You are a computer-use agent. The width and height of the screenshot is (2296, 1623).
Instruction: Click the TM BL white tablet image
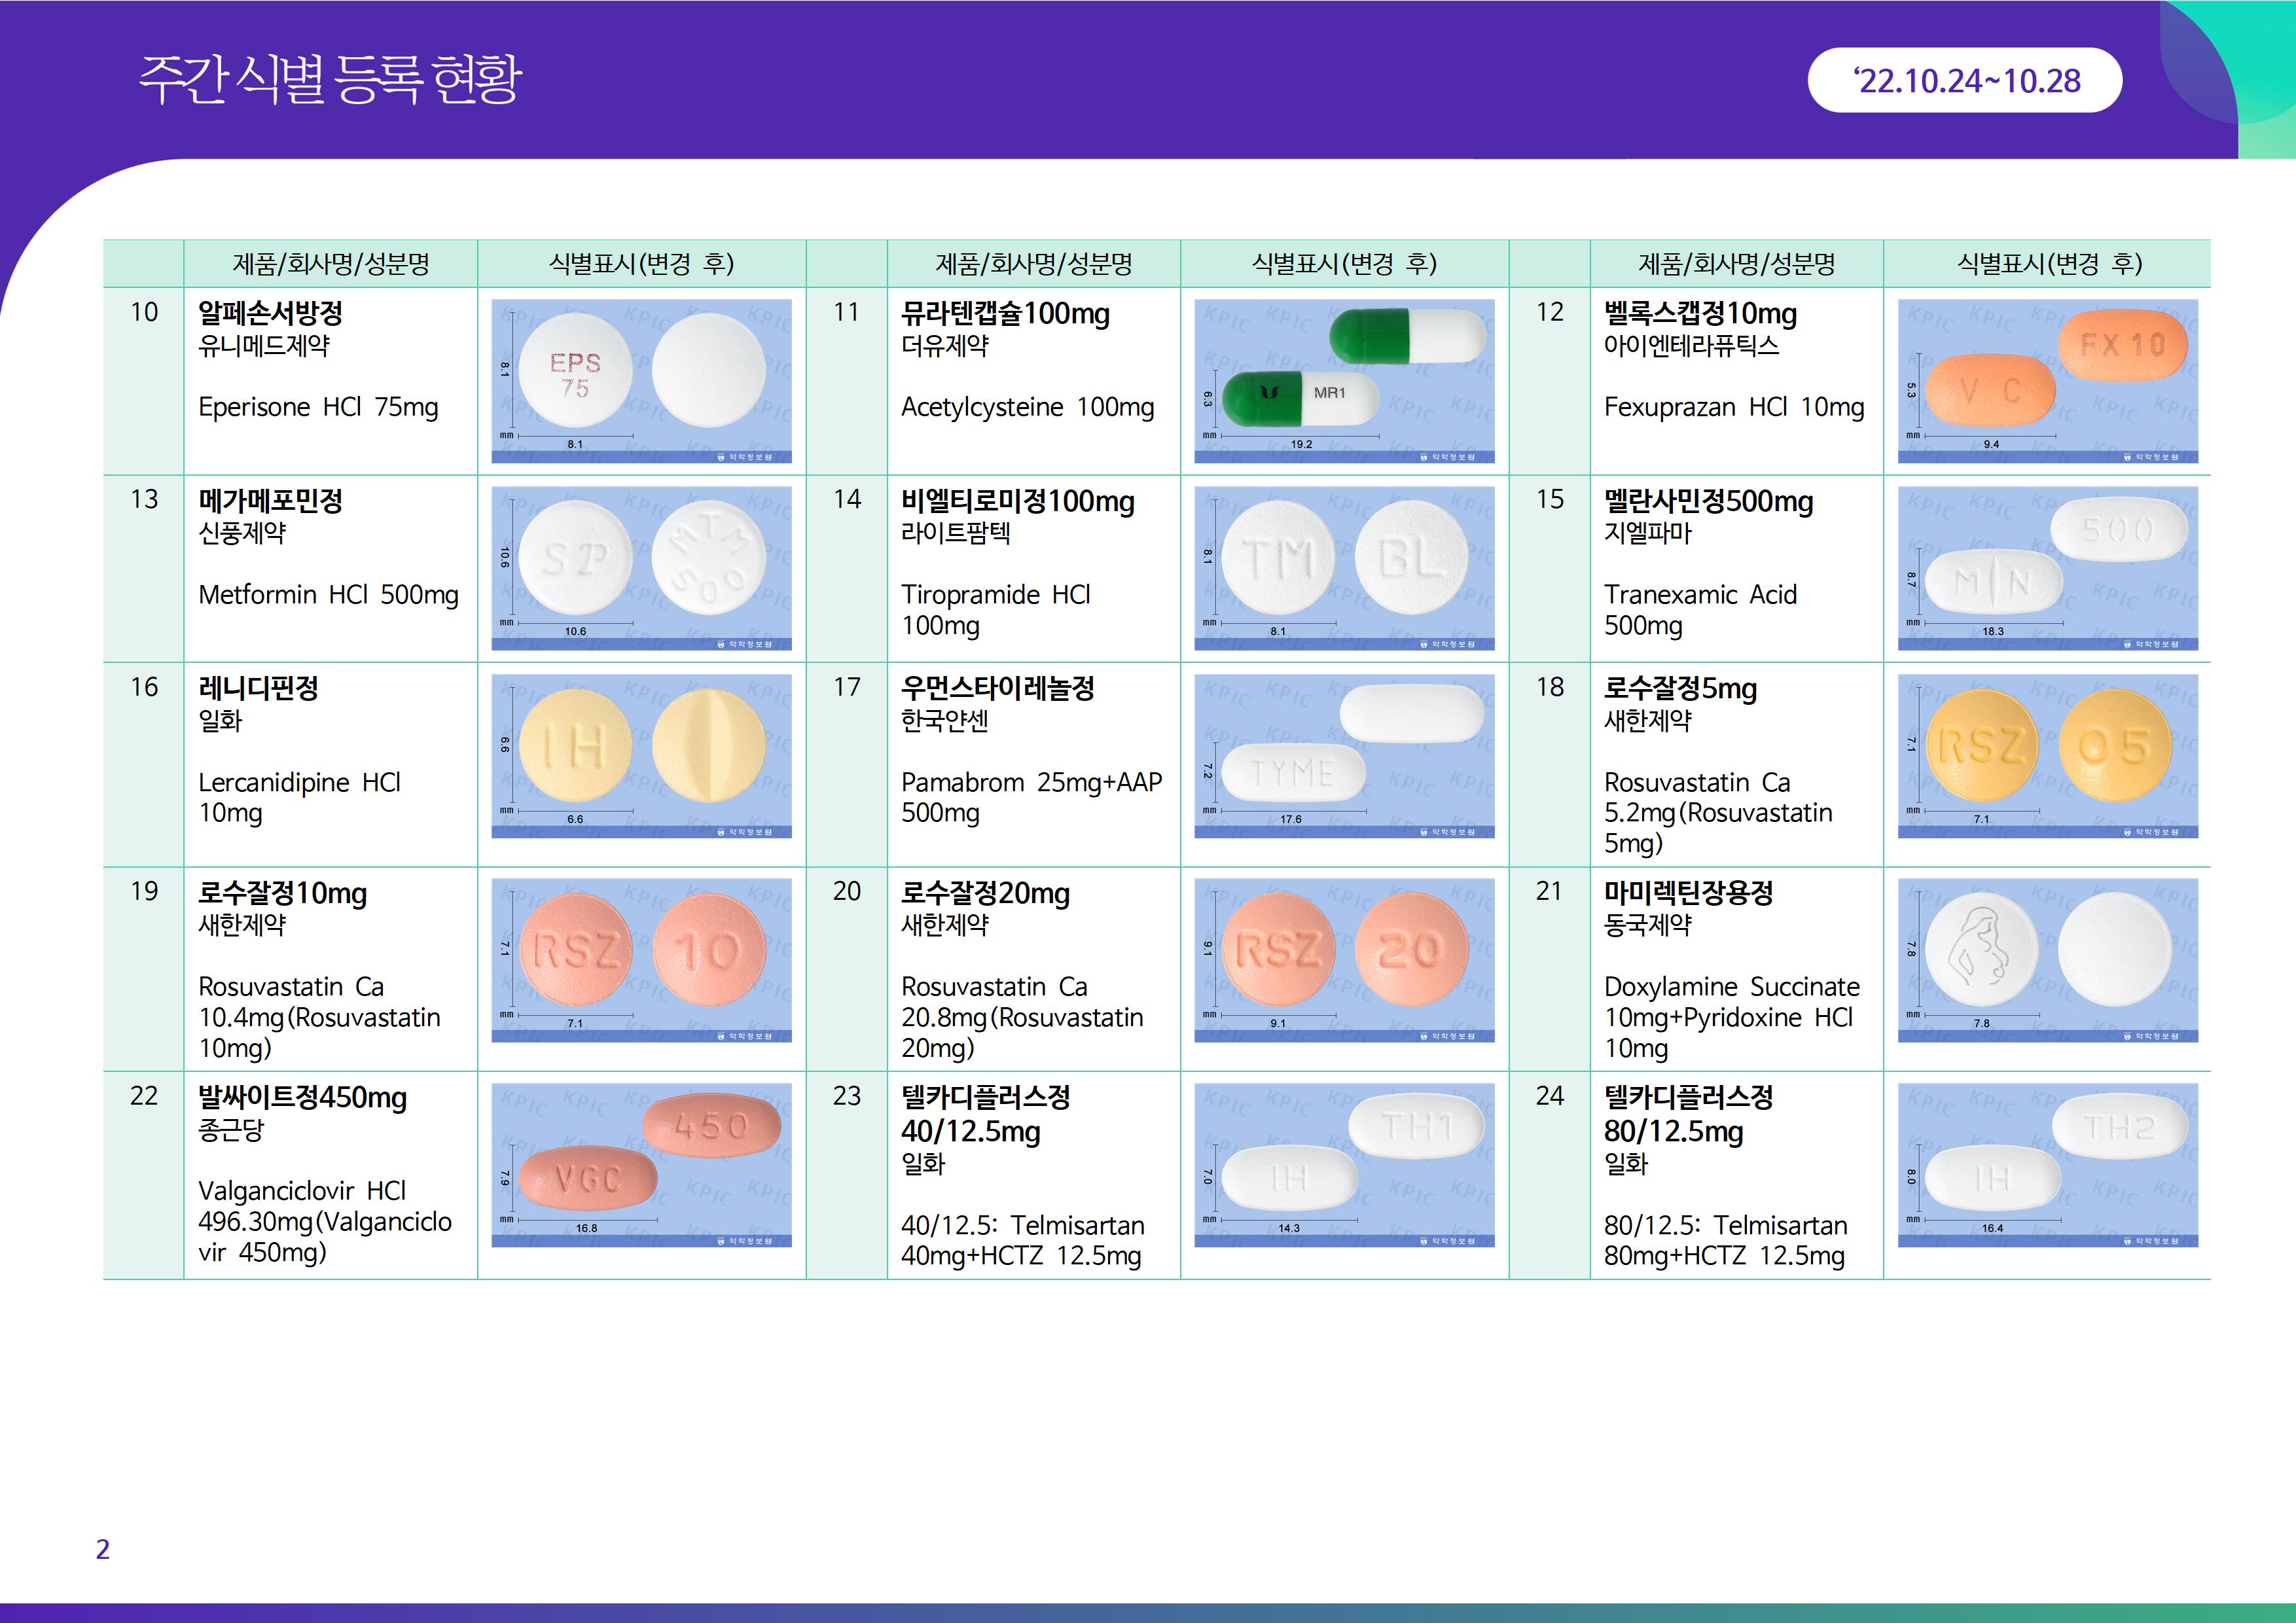click(1344, 567)
